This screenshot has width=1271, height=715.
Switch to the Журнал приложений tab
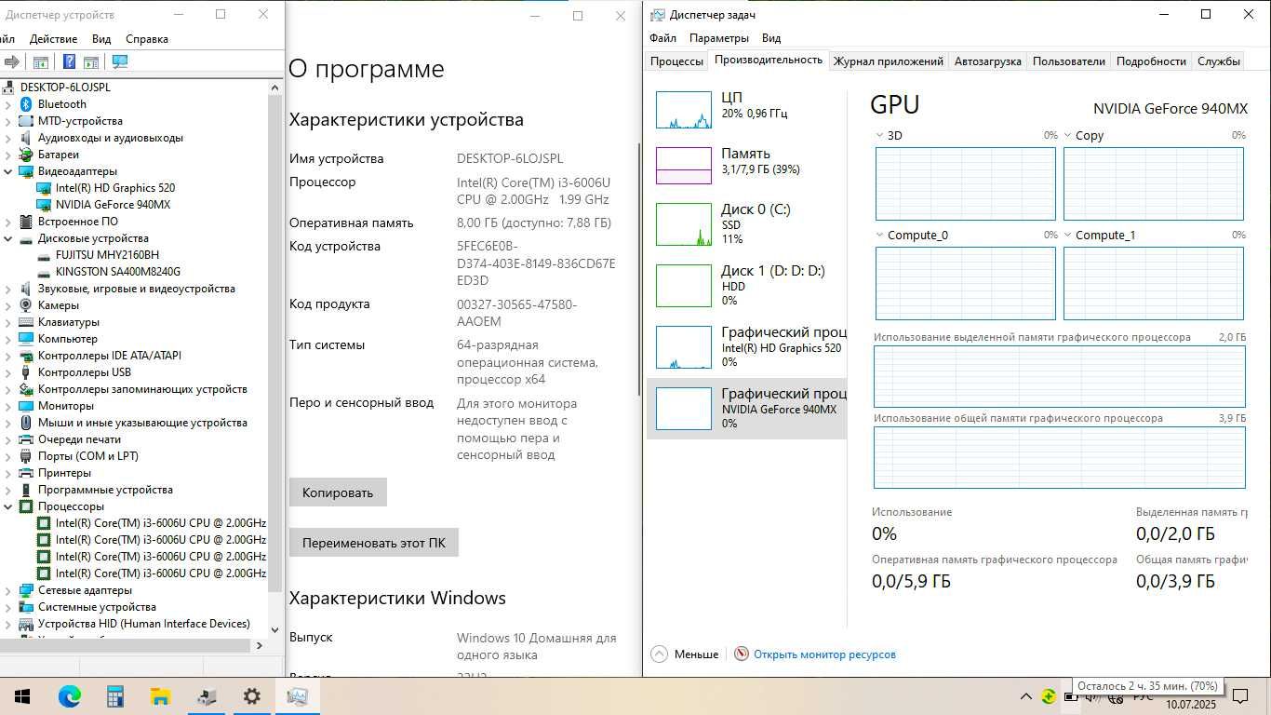coord(889,61)
